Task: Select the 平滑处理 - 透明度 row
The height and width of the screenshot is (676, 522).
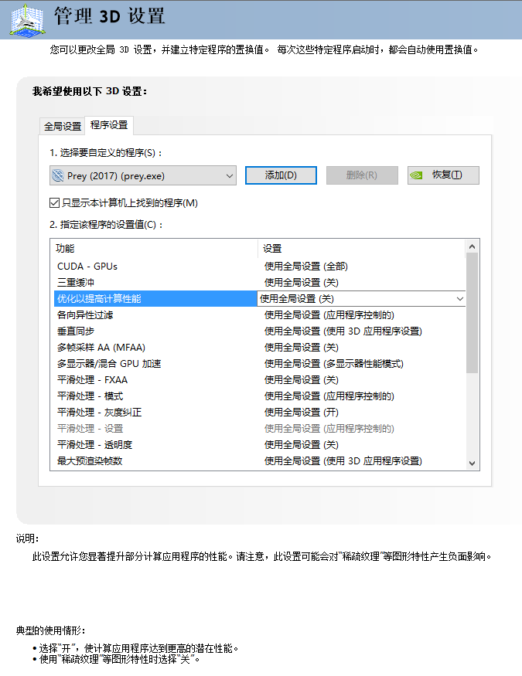Action: (x=260, y=445)
